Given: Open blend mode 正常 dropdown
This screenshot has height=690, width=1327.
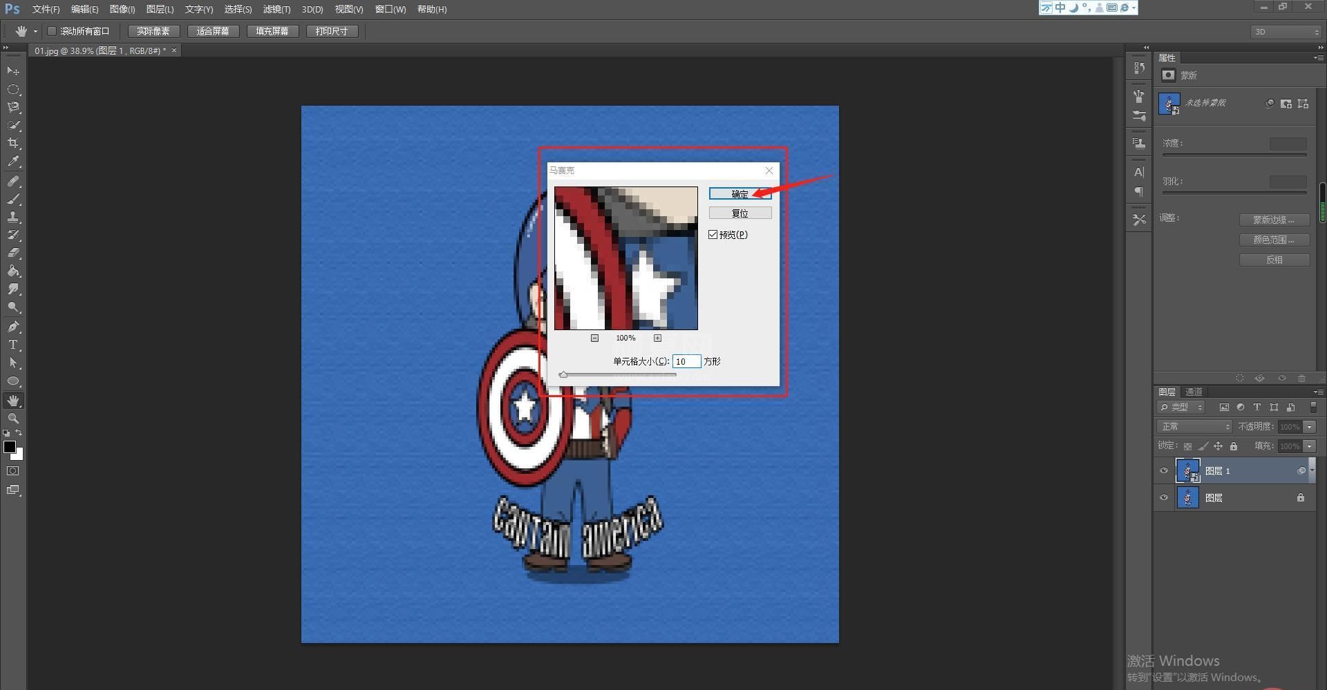Looking at the screenshot, I should click(x=1194, y=427).
